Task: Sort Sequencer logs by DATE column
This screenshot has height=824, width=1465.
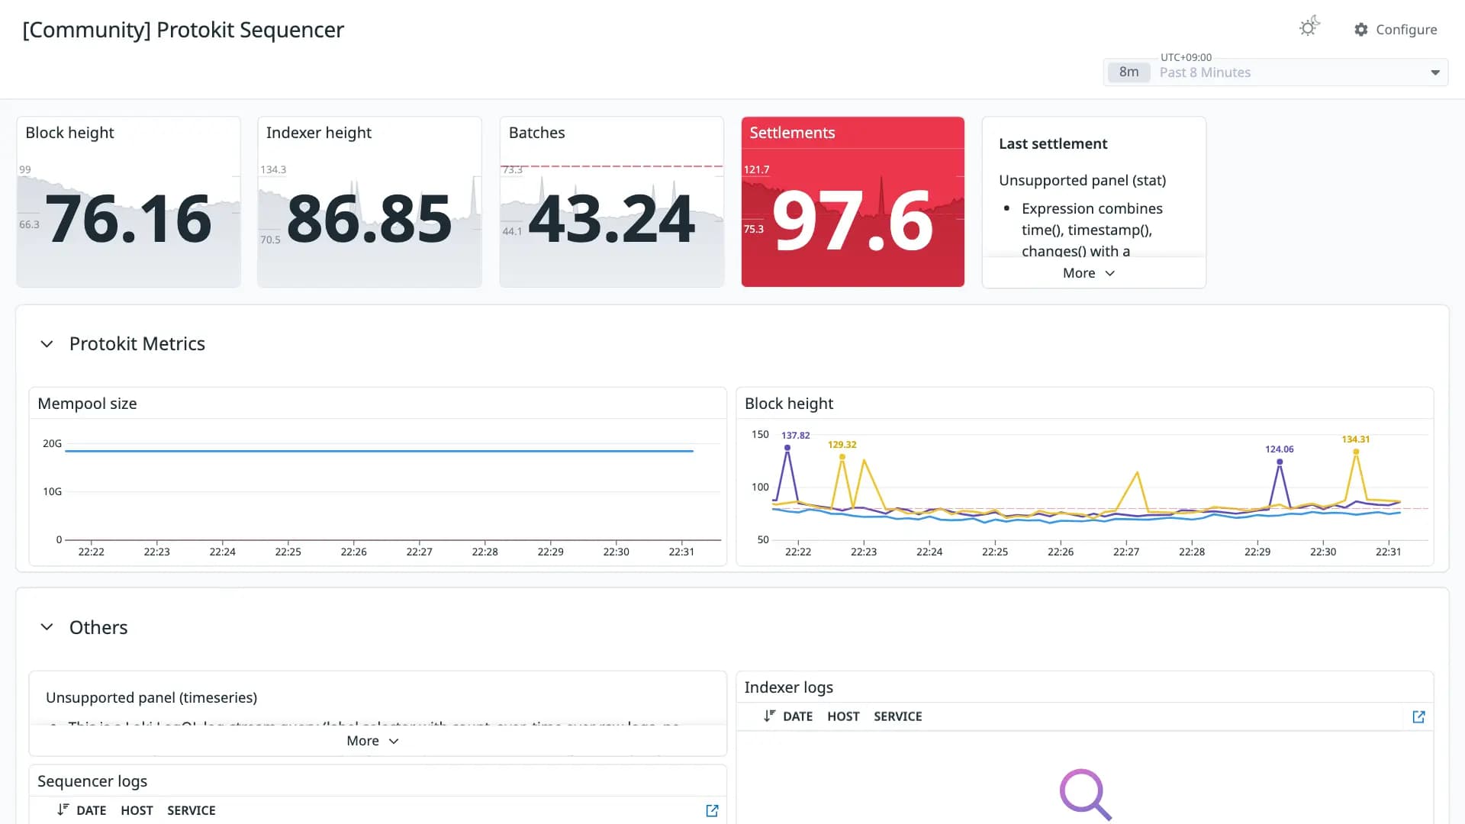Action: (x=91, y=810)
